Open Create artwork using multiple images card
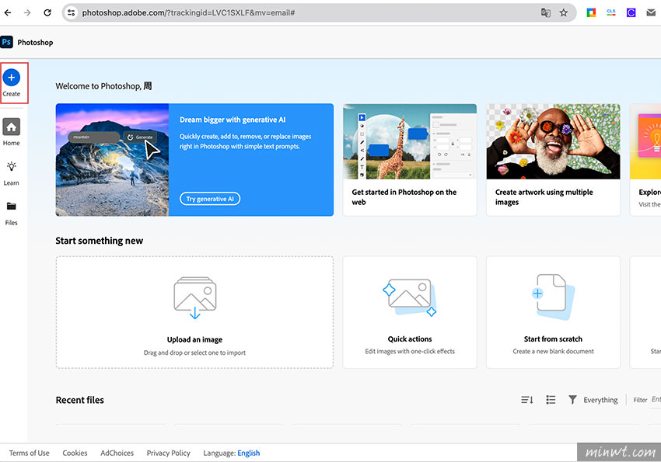The height and width of the screenshot is (462, 661). [553, 160]
